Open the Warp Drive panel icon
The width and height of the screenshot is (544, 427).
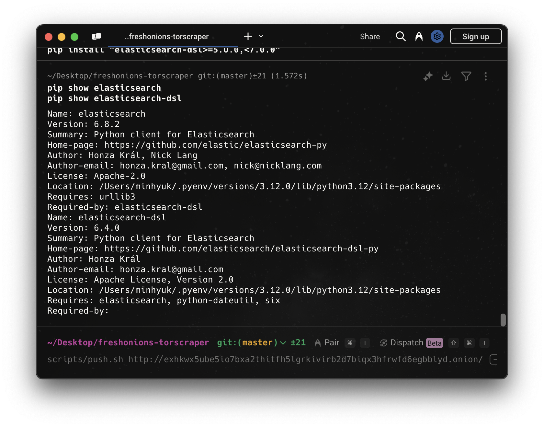tap(96, 37)
